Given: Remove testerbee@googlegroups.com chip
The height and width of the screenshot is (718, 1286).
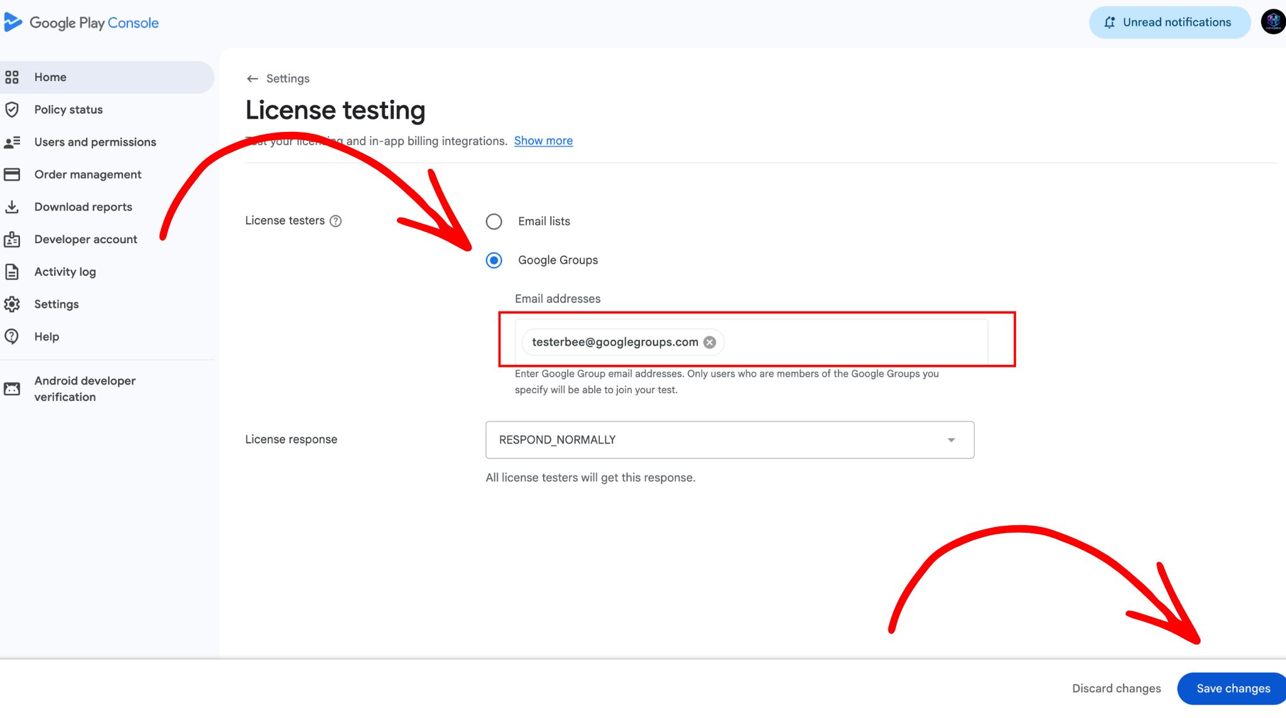Looking at the screenshot, I should 710,342.
